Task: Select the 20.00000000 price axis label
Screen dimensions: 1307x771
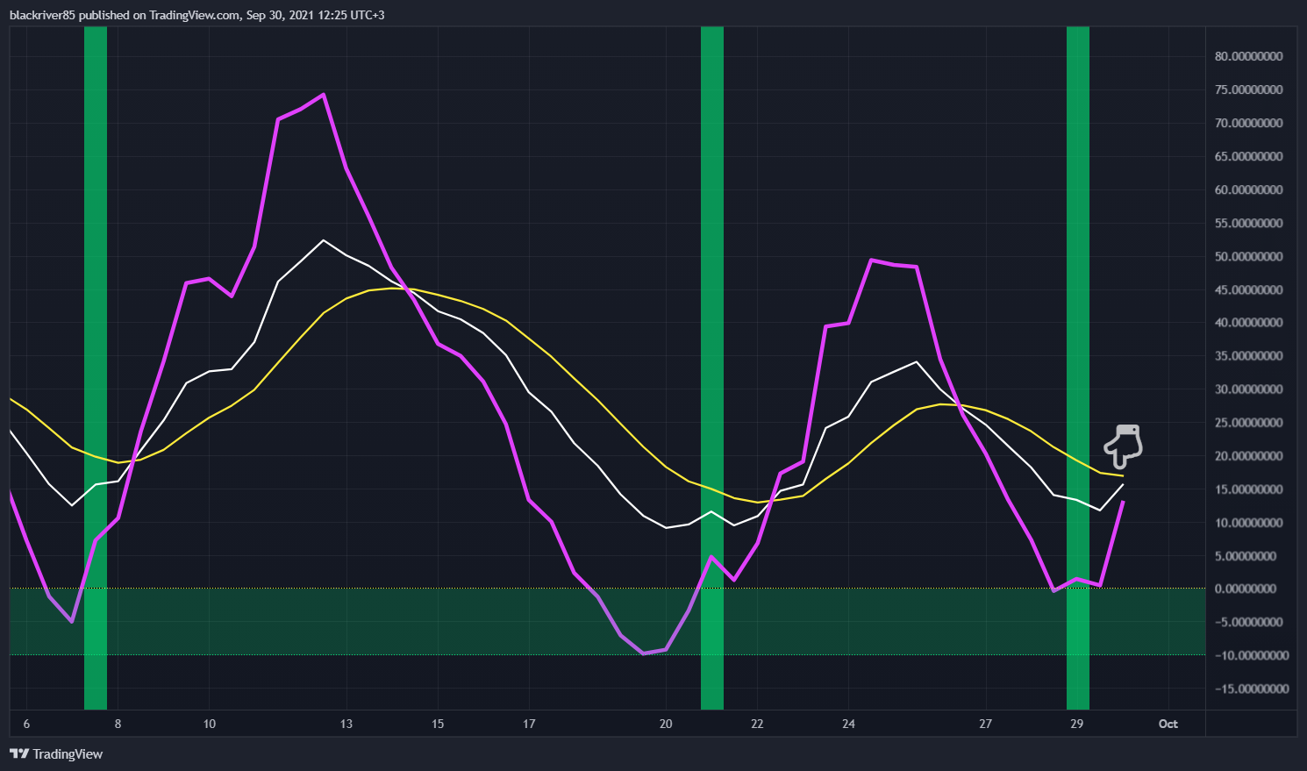Action: (x=1248, y=455)
